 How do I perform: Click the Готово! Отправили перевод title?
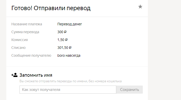51,8
